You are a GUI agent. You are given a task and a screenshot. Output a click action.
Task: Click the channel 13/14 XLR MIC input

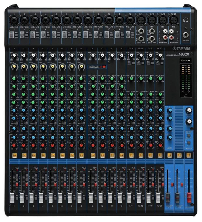click(x=141, y=20)
